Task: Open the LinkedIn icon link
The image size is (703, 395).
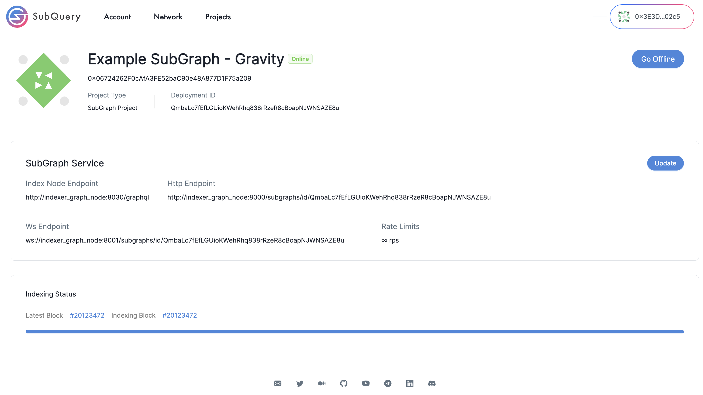Action: (410, 384)
